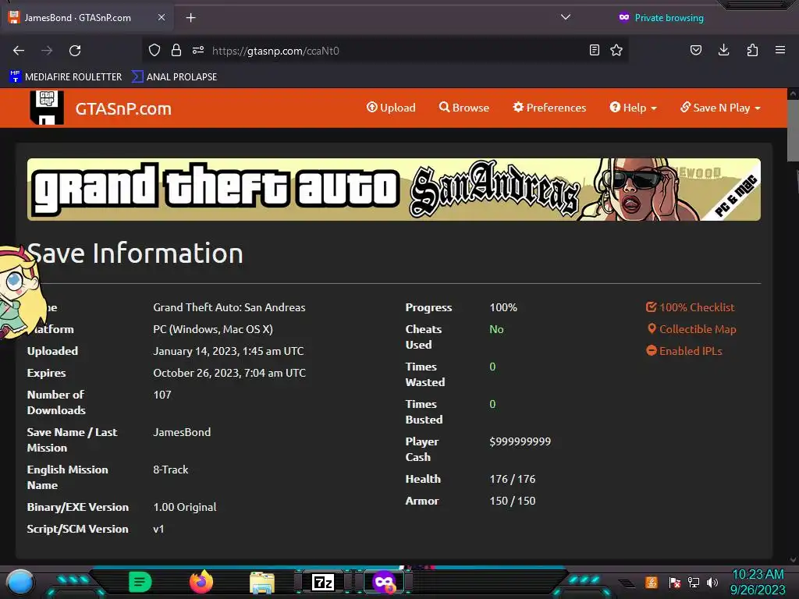Open the second bookmark in the bookmarks toolbar
The width and height of the screenshot is (799, 599).
175,77
